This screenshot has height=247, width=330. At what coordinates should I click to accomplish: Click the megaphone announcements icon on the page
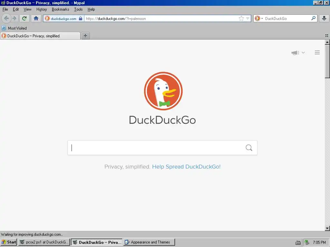pos(295,53)
